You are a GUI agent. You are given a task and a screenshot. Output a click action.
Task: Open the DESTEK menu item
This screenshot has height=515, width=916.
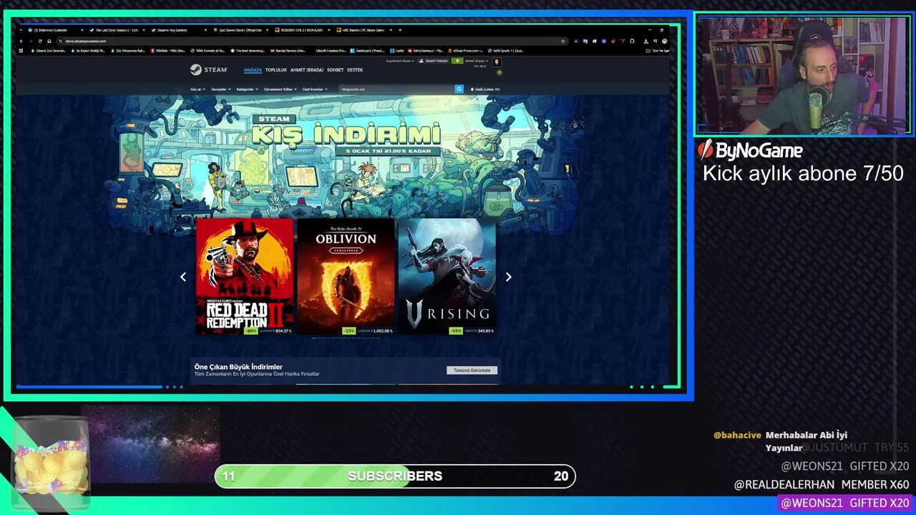pyautogui.click(x=355, y=70)
